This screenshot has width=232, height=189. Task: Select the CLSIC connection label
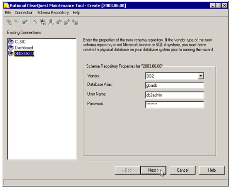(20, 42)
